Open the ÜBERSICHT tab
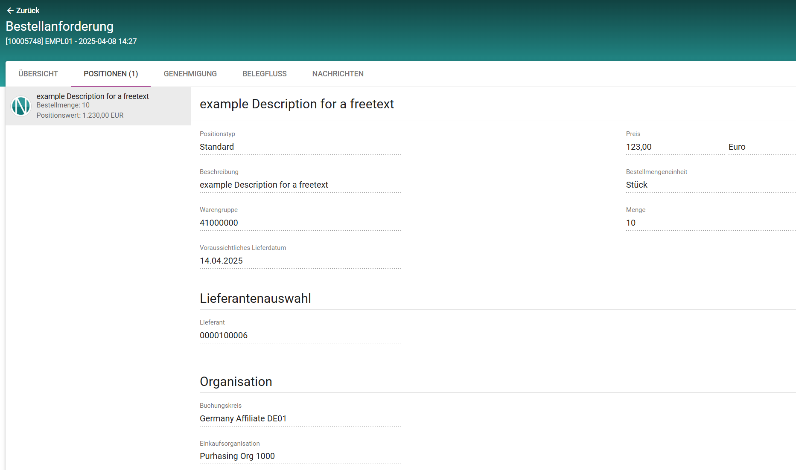The width and height of the screenshot is (796, 470). (x=38, y=74)
